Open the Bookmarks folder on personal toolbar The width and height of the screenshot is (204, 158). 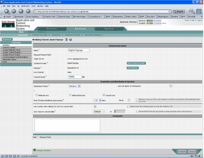[x=18, y=16]
